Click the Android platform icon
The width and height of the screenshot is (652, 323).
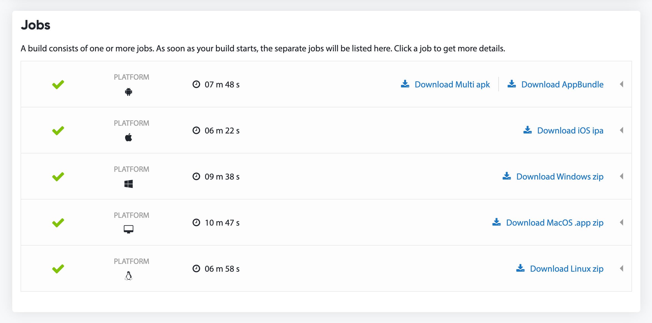click(x=129, y=92)
